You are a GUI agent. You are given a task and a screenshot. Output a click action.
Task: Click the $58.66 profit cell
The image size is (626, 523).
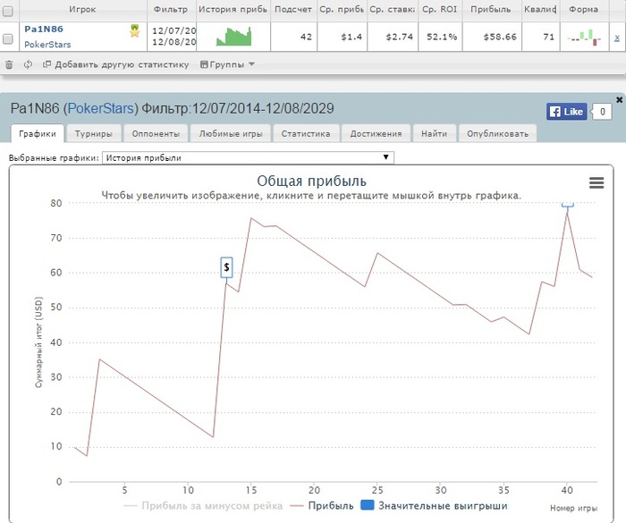coord(492,37)
